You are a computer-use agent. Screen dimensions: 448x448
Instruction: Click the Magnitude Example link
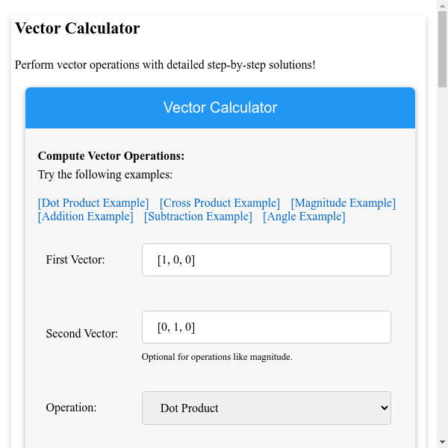click(343, 203)
